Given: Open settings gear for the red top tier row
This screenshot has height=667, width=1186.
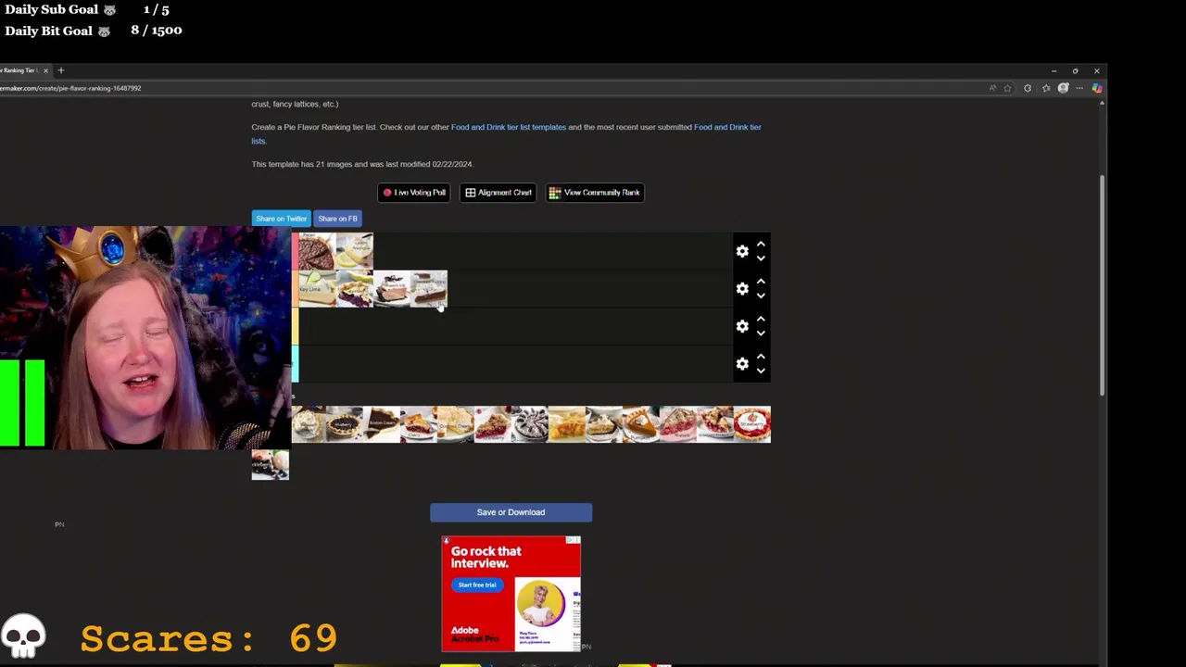Looking at the screenshot, I should point(742,251).
